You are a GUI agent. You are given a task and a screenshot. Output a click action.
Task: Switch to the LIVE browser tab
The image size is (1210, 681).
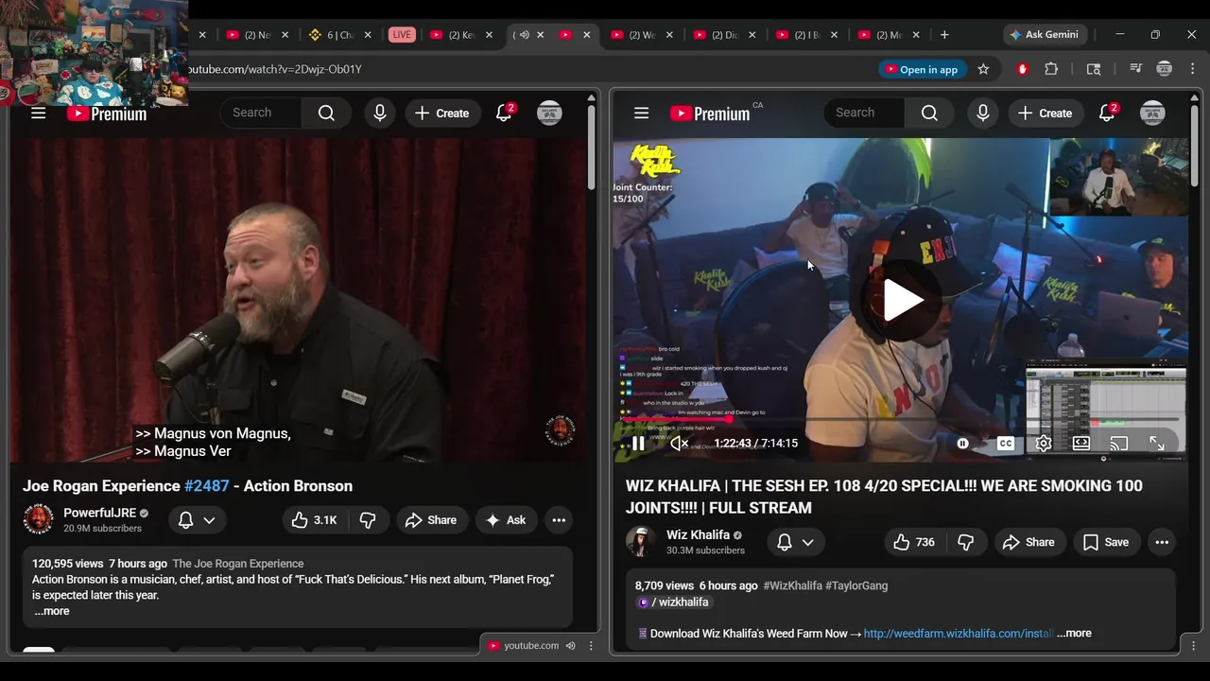(402, 35)
